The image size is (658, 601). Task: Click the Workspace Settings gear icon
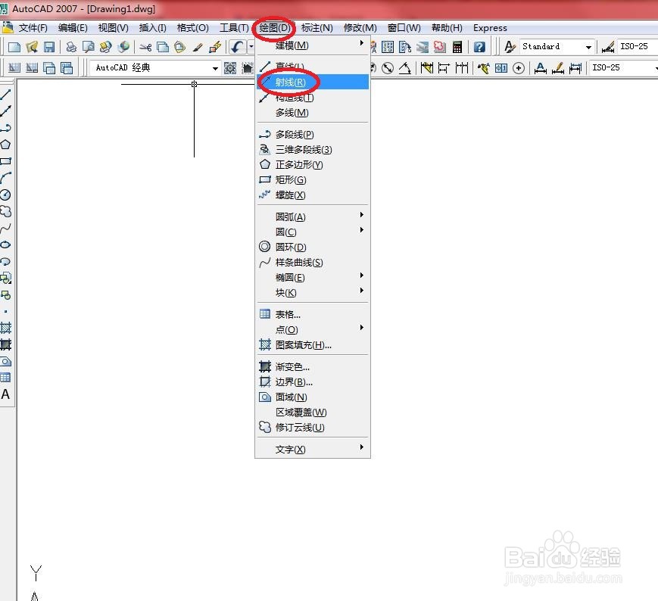(230, 67)
